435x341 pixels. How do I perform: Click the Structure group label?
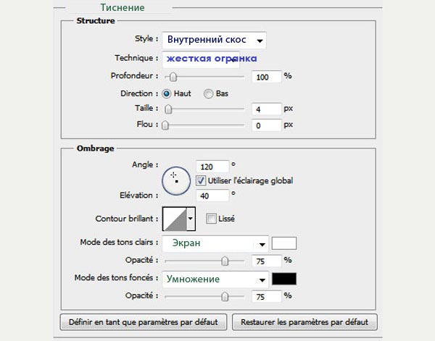tap(96, 21)
